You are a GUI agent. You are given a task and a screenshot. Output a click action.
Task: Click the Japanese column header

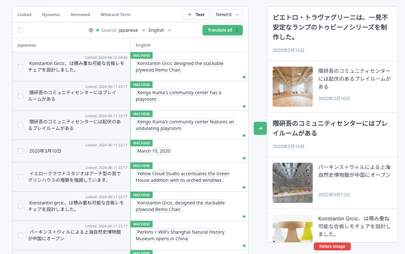coord(27,45)
